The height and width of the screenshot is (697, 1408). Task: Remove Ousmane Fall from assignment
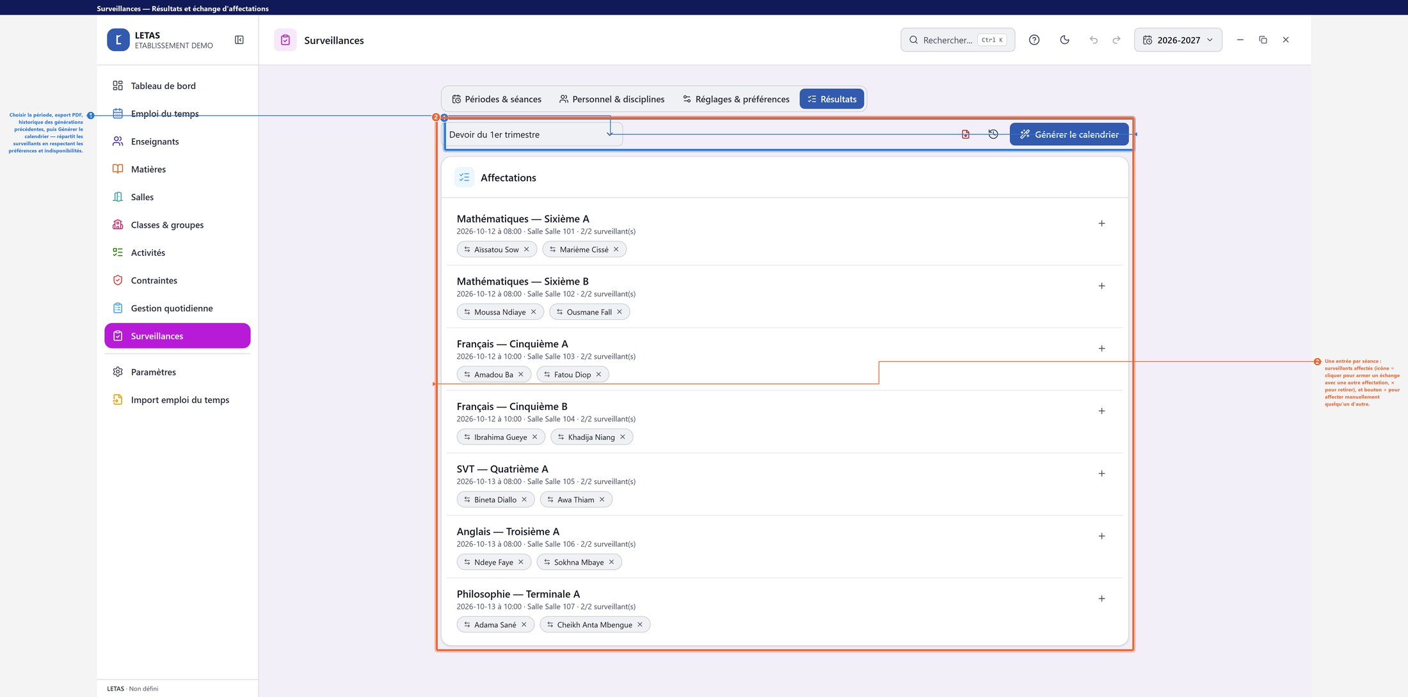point(620,312)
